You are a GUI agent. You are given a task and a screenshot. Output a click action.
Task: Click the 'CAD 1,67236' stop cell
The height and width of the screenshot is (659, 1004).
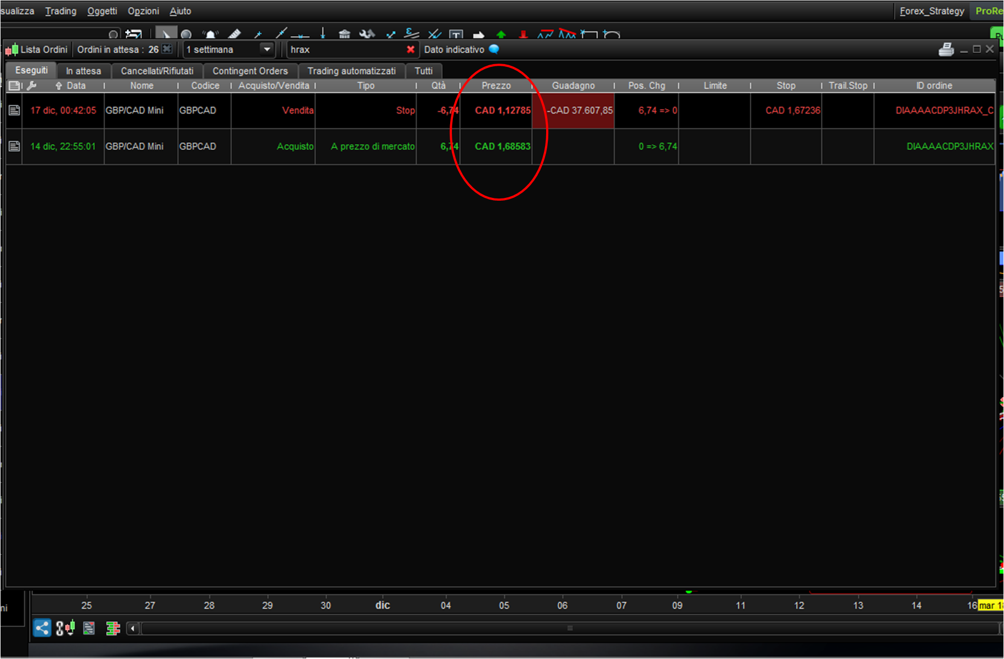coord(786,110)
